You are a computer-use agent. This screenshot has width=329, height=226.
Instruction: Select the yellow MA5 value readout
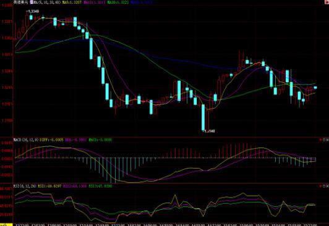(x=72, y=2)
